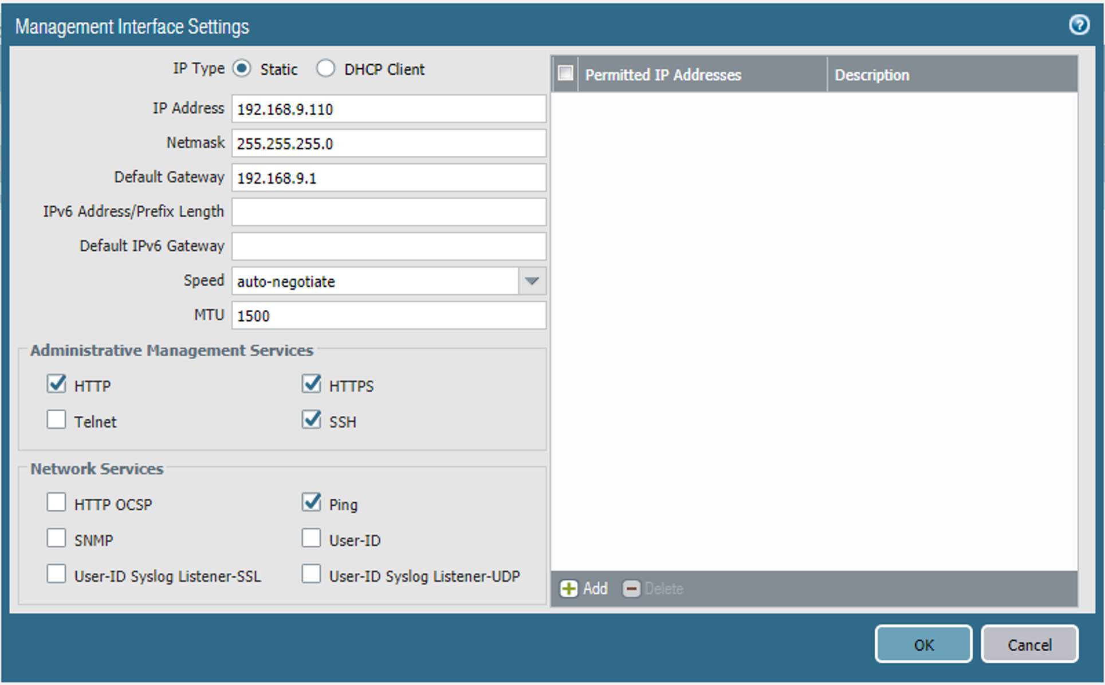This screenshot has width=1105, height=685.
Task: Uncheck the SSH checkbox
Action: 311,420
